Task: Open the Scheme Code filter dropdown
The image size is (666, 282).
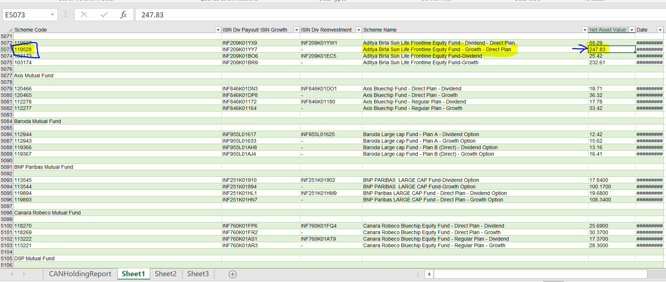Action: [x=218, y=30]
